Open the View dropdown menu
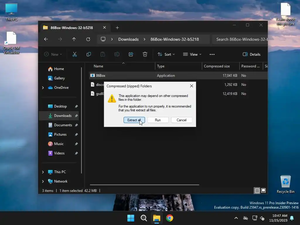 coord(192,54)
